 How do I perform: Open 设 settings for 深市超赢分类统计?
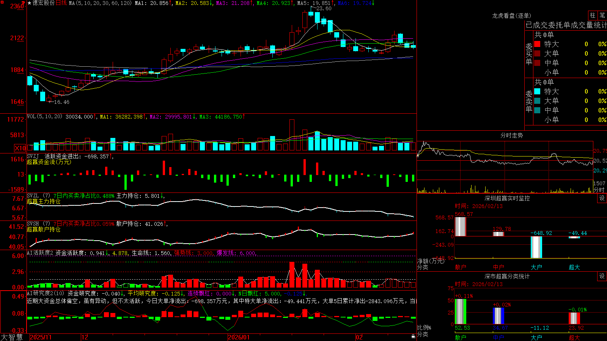[602, 276]
